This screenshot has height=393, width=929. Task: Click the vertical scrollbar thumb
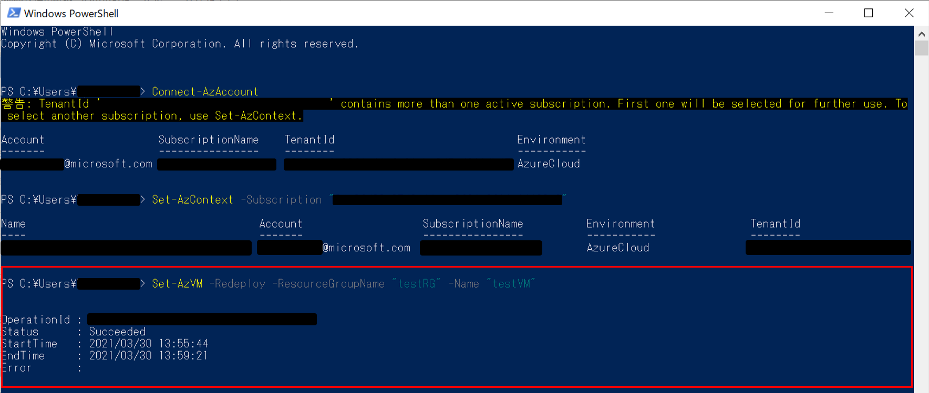(x=921, y=48)
